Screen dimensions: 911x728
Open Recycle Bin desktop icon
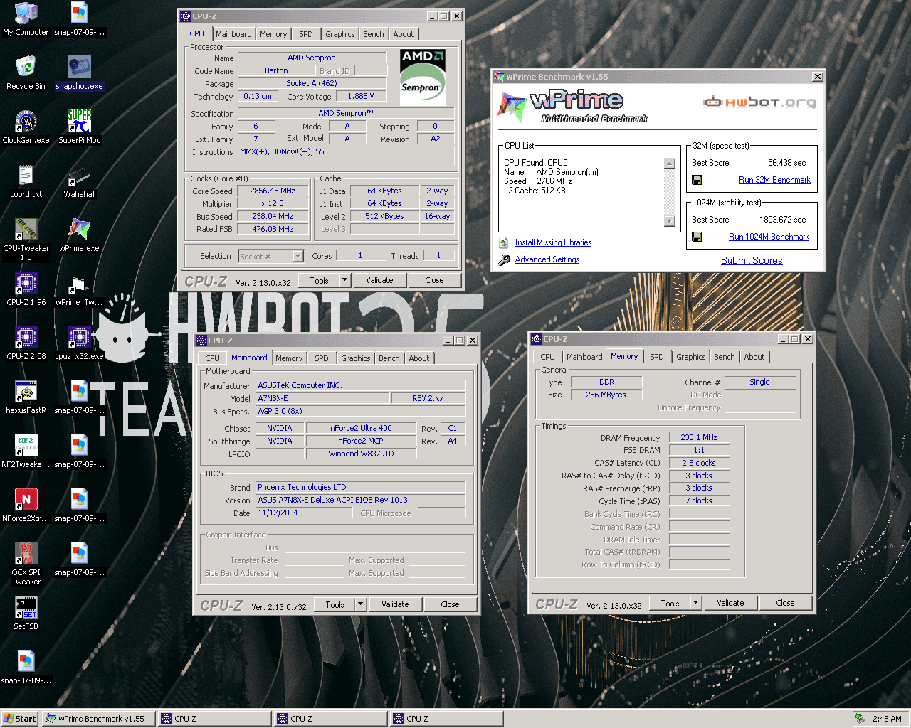coord(26,73)
